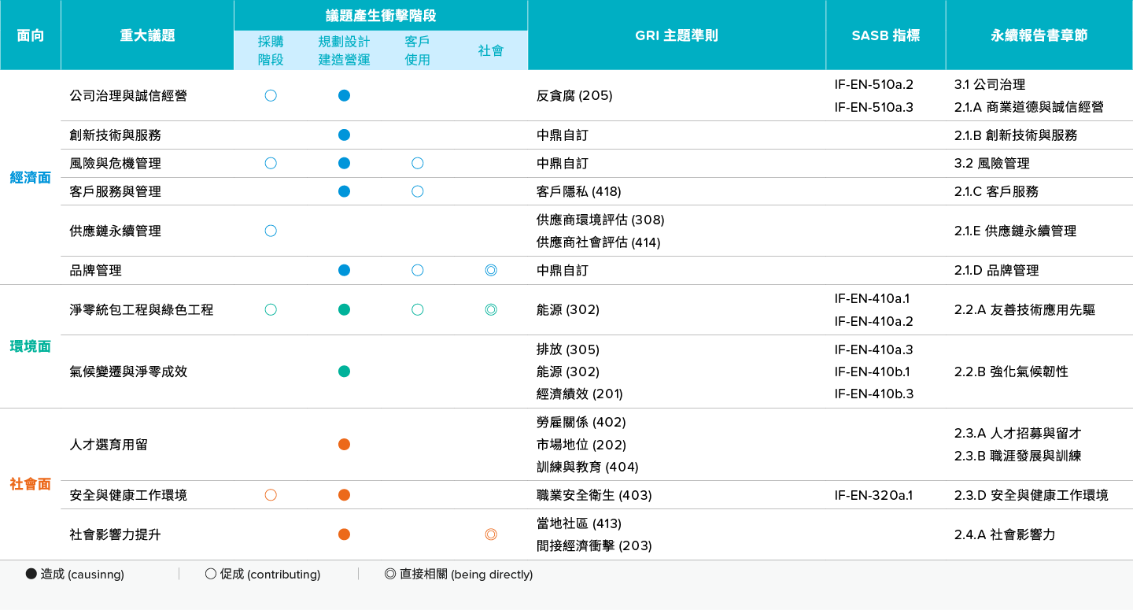
Task: Click the filled blue dot for 品牌管理
Action: (x=344, y=270)
